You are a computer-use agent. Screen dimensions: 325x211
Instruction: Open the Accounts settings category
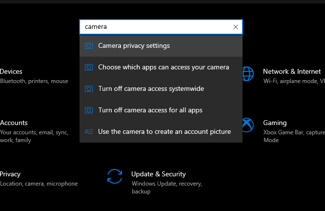14,123
